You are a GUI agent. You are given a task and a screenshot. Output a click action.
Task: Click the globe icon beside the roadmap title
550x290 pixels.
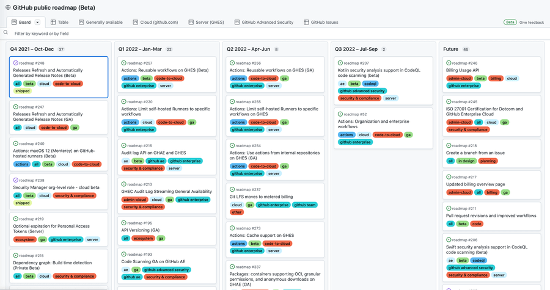click(x=8, y=7)
